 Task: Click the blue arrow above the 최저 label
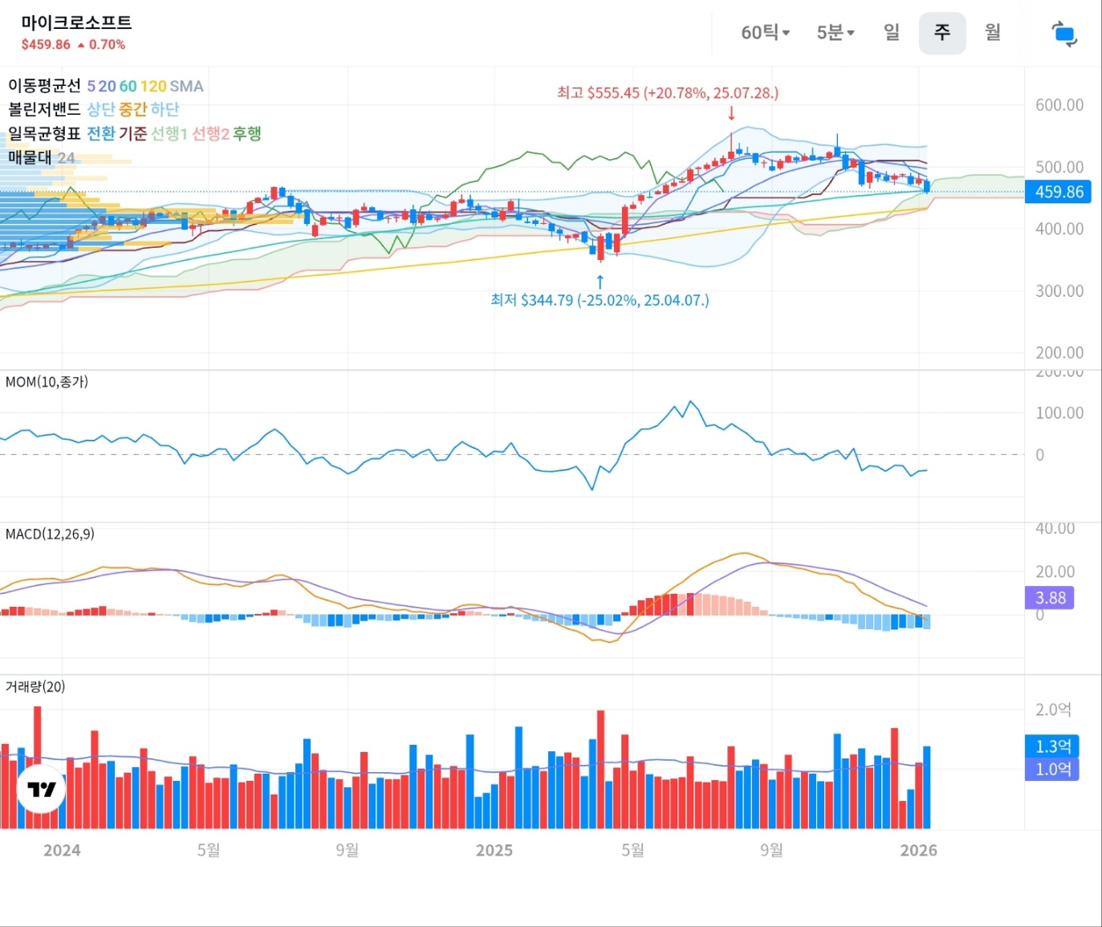(600, 282)
